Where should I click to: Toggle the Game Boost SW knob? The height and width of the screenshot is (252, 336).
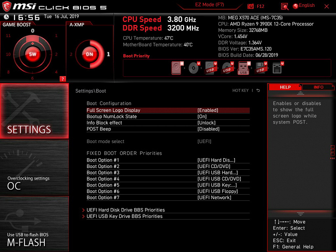(33, 54)
